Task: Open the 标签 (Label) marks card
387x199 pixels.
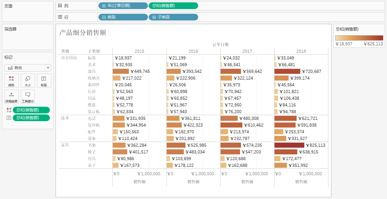Action: pos(44,81)
